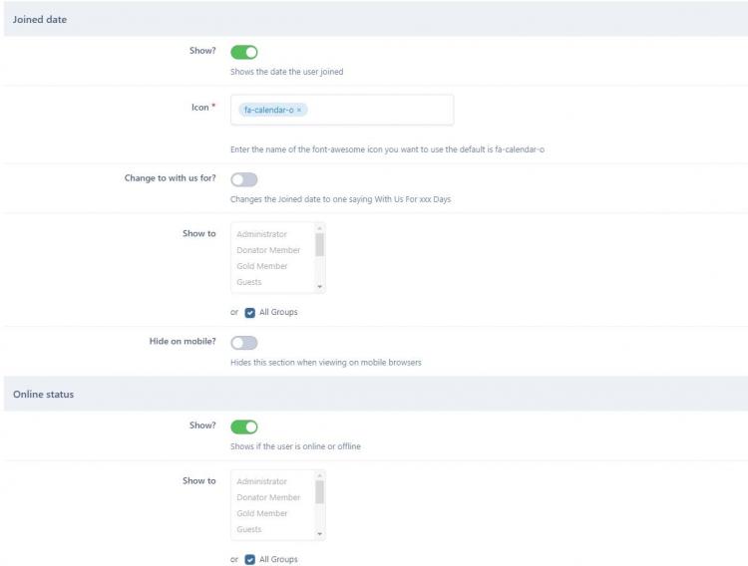Disable the Online status Show toggle

tap(244, 426)
